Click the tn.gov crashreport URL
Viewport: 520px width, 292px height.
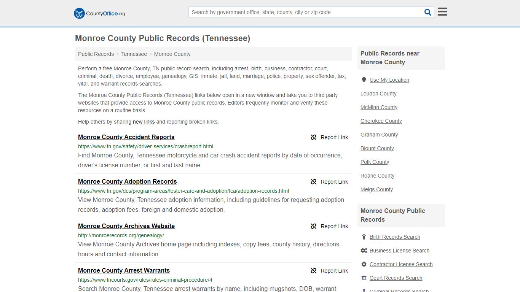click(145, 146)
